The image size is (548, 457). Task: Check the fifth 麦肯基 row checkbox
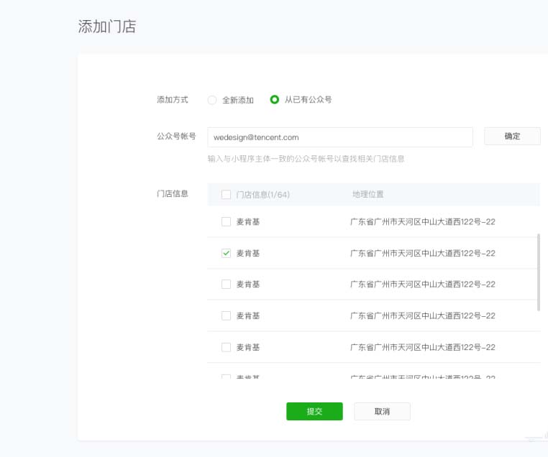[x=226, y=347]
